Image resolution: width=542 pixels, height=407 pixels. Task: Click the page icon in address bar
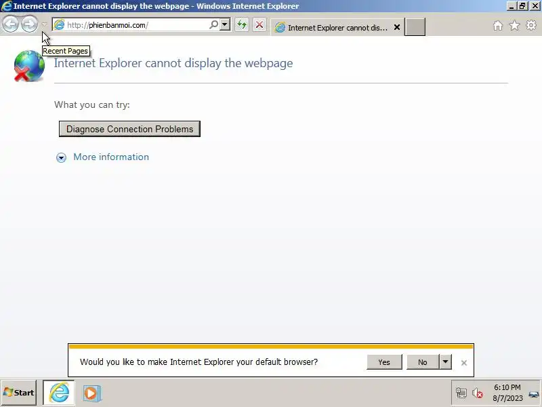(59, 24)
